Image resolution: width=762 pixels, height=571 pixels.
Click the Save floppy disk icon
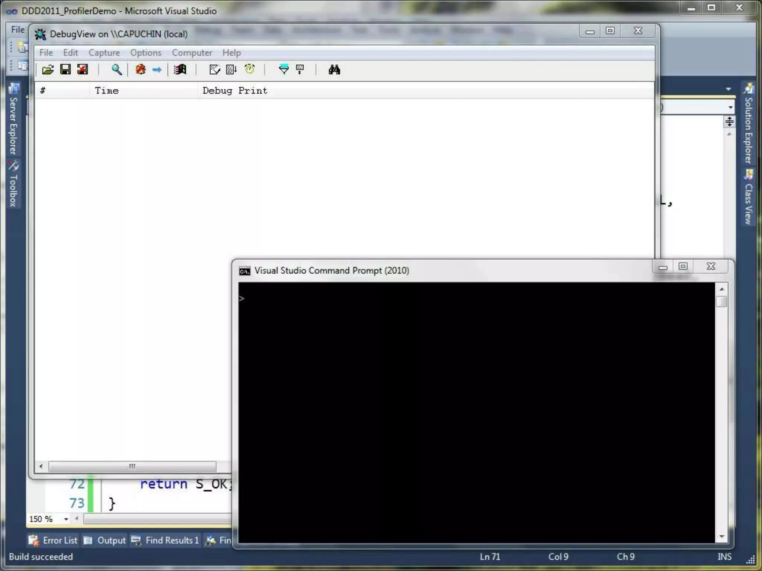(x=65, y=70)
